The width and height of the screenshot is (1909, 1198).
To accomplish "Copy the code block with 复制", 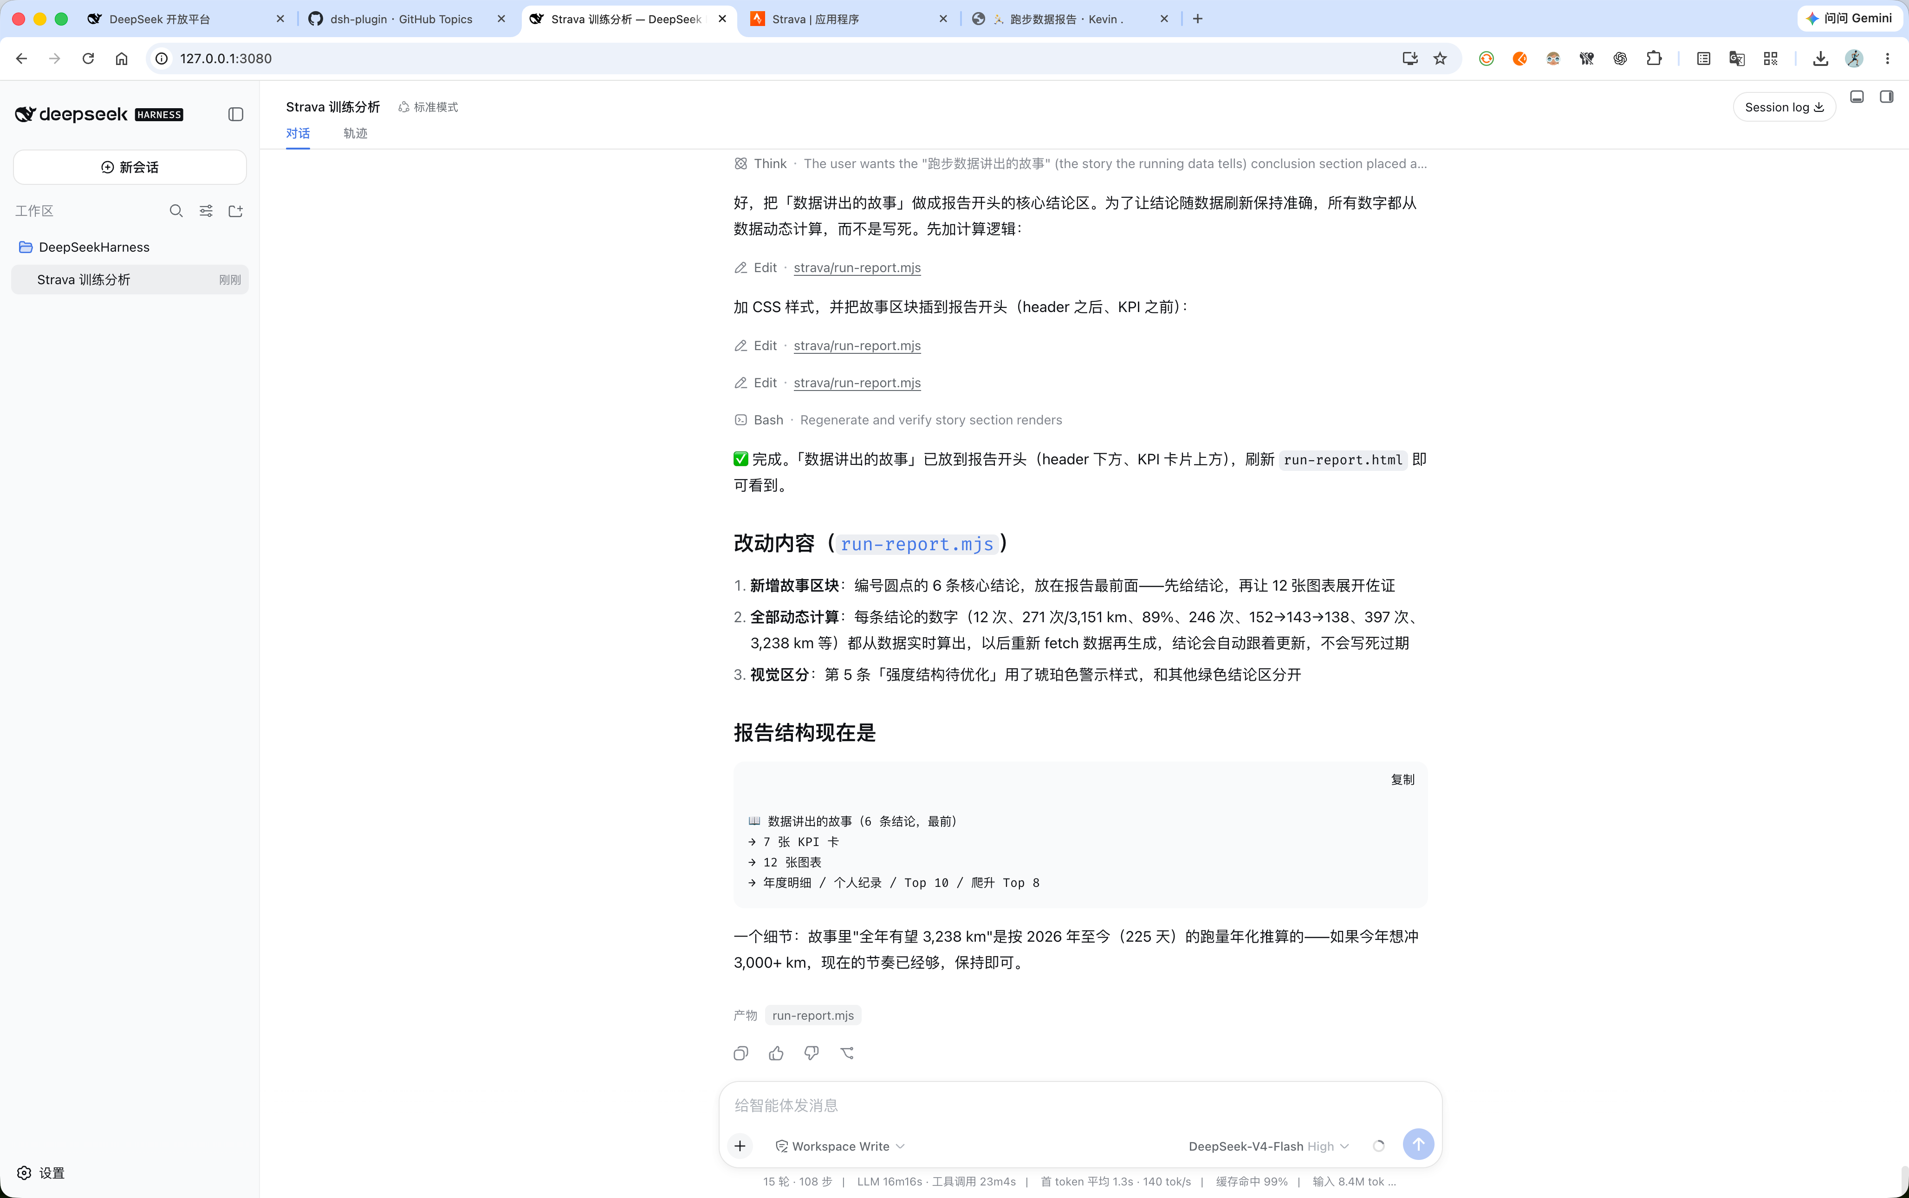I will 1403,780.
